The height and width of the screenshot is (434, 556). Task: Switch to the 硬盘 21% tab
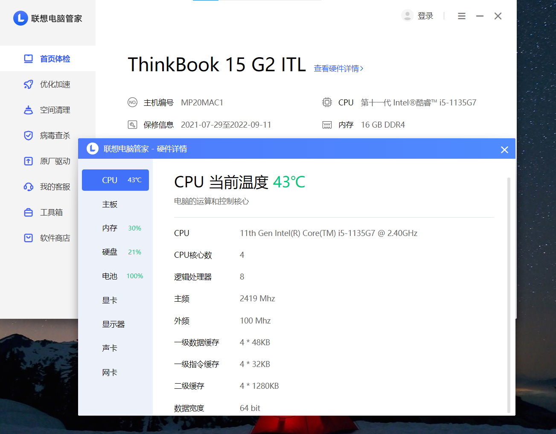point(115,252)
